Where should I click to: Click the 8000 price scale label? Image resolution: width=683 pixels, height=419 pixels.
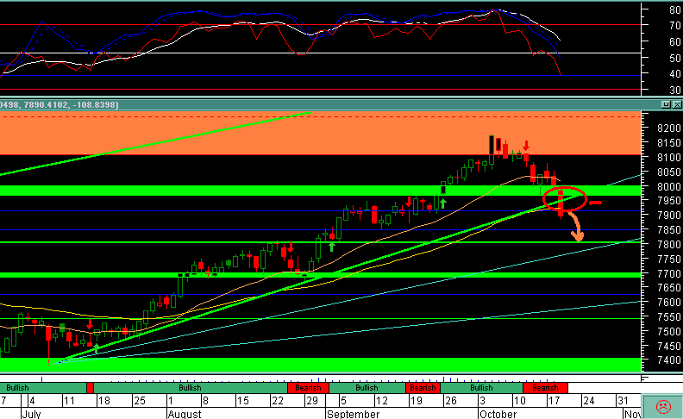pyautogui.click(x=668, y=186)
